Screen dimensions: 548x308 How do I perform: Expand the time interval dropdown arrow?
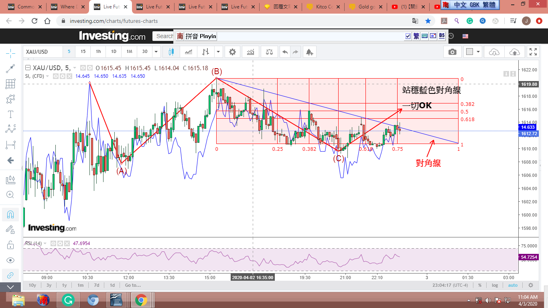156,52
